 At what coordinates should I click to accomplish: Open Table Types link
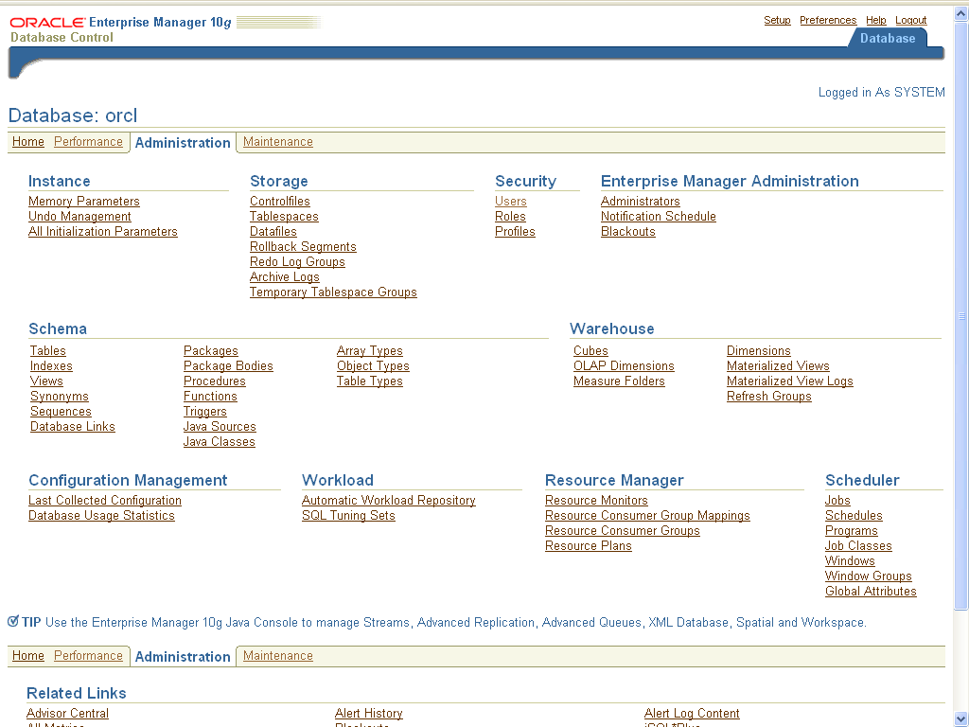370,381
